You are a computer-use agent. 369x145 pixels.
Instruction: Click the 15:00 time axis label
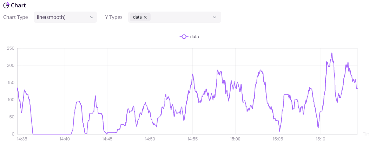click(x=235, y=139)
